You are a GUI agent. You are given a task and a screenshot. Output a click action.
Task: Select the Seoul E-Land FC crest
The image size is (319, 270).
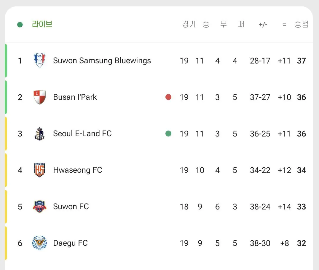click(39, 134)
